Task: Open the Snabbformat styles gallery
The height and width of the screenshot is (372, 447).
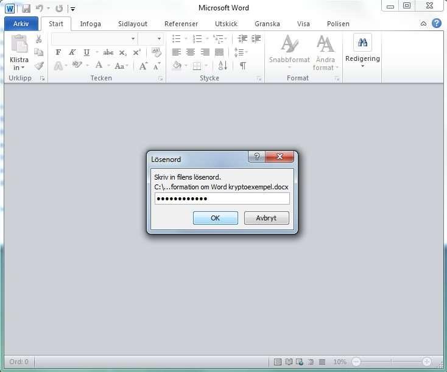Action: [x=289, y=52]
